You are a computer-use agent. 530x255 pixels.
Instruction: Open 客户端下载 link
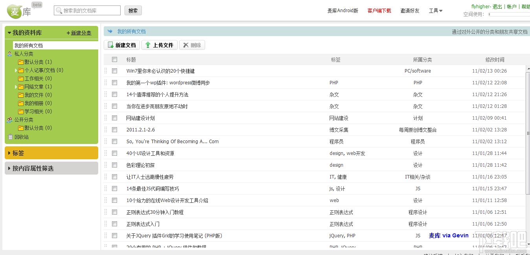[379, 11]
